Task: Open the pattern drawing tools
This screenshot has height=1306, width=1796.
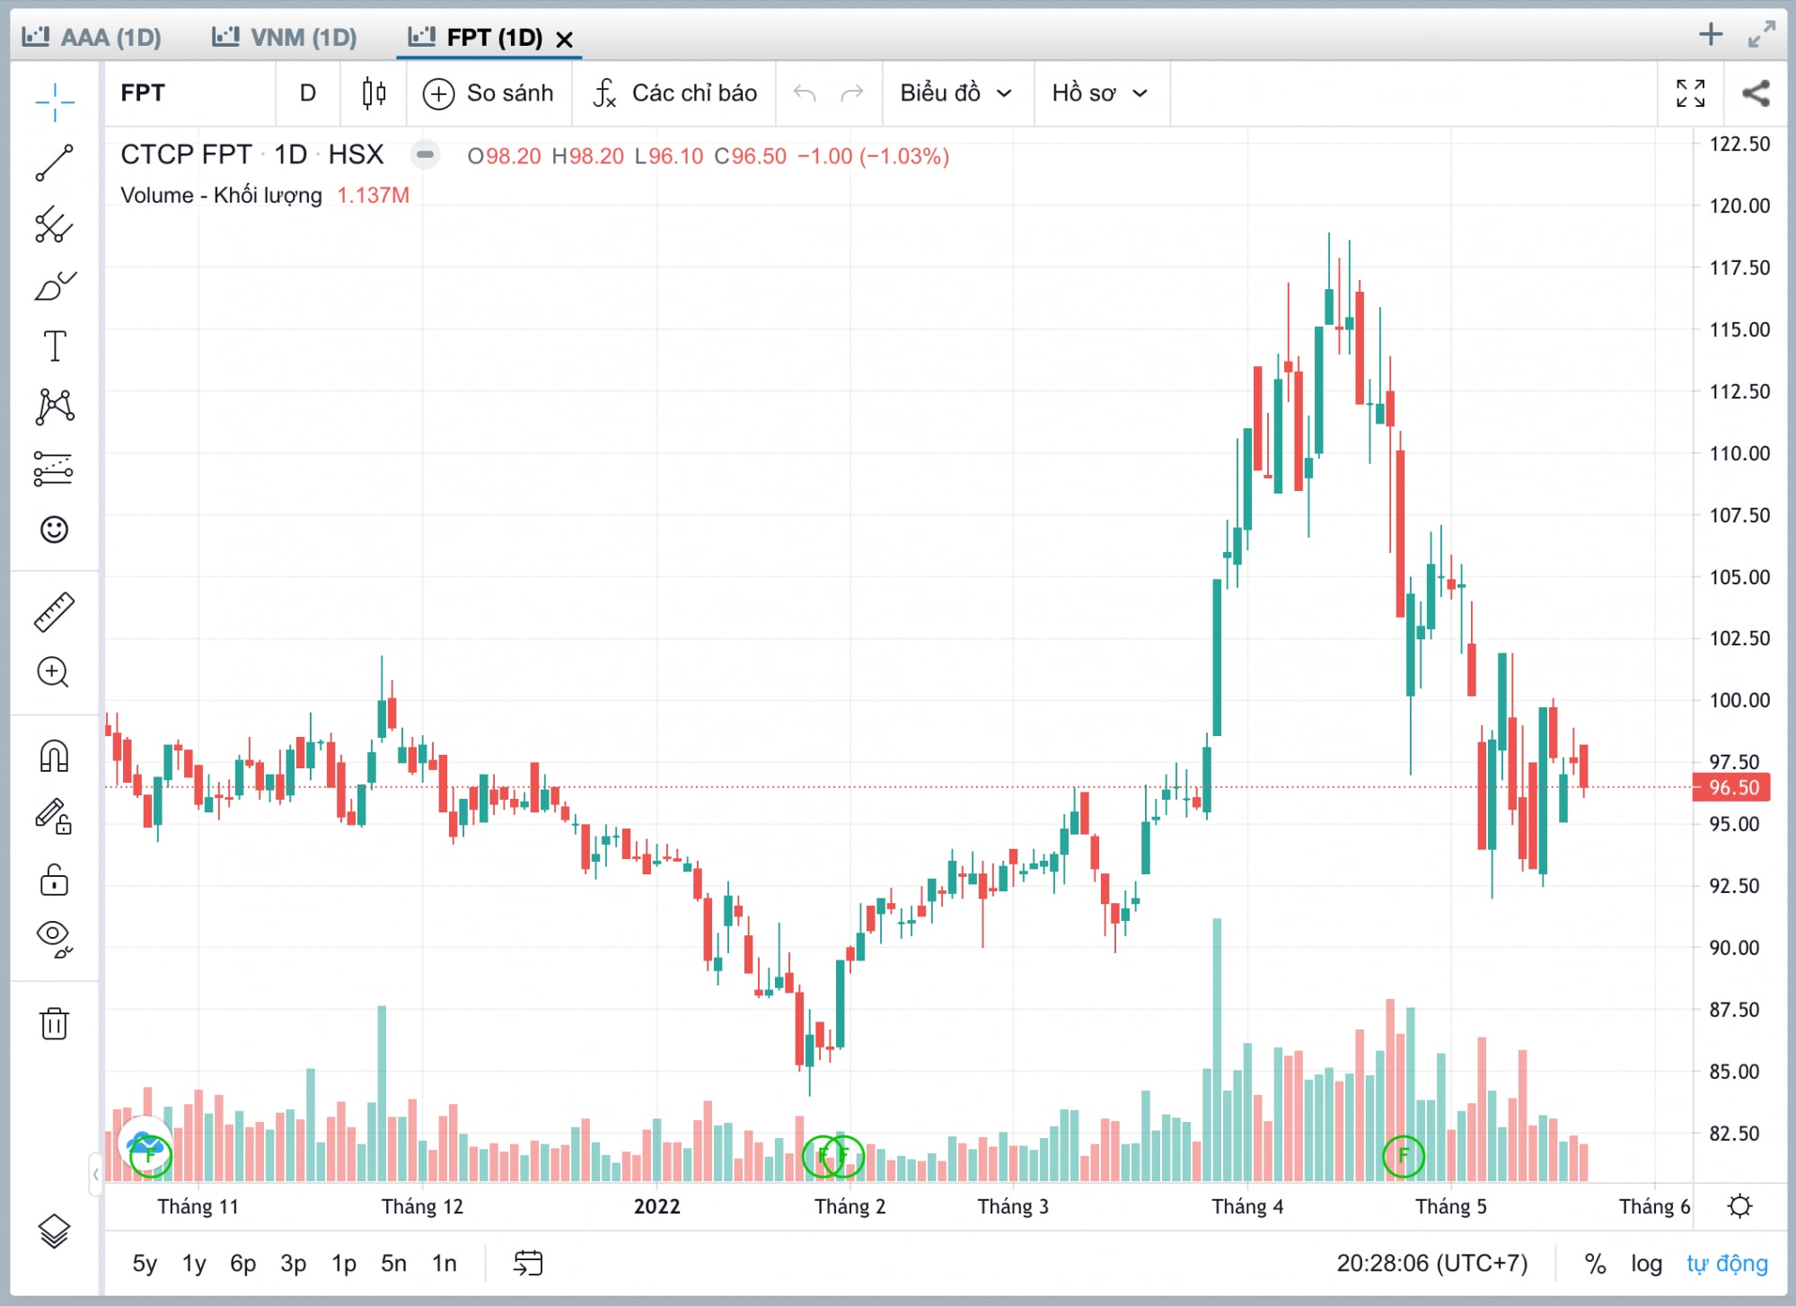Action: click(x=55, y=407)
